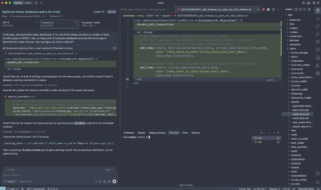Switch to the Problems tab in the panel
The image size is (321, 190).
coord(129,133)
